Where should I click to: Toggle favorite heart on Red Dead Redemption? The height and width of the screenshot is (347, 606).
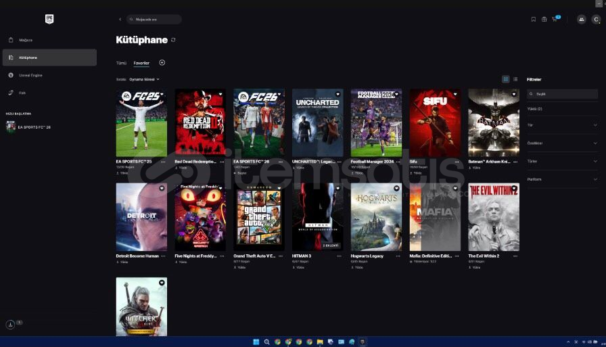220,95
